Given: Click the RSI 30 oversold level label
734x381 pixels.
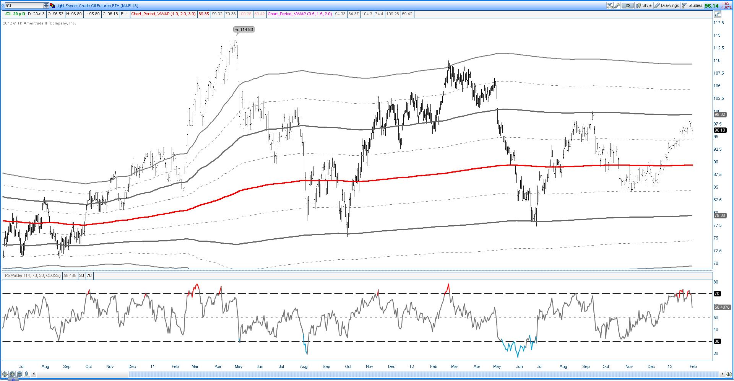Looking at the screenshot, I should click(717, 341).
